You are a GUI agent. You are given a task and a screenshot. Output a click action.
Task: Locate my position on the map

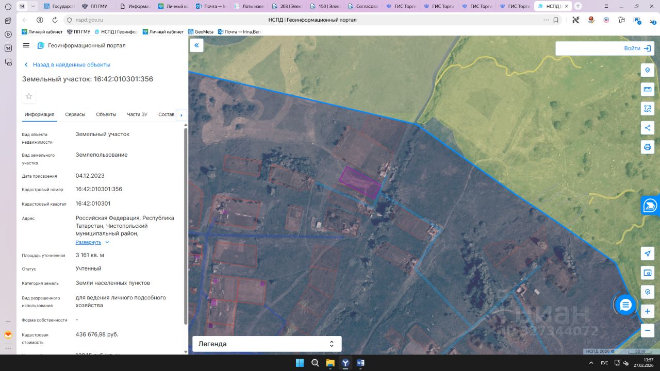point(648,254)
